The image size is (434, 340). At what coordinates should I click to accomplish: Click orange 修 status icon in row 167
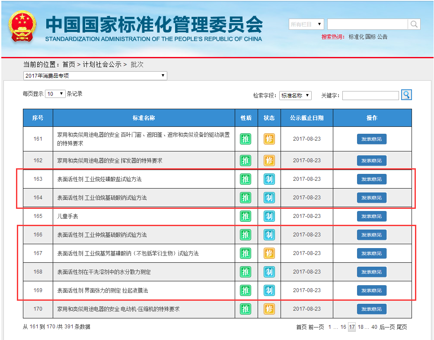click(269, 253)
